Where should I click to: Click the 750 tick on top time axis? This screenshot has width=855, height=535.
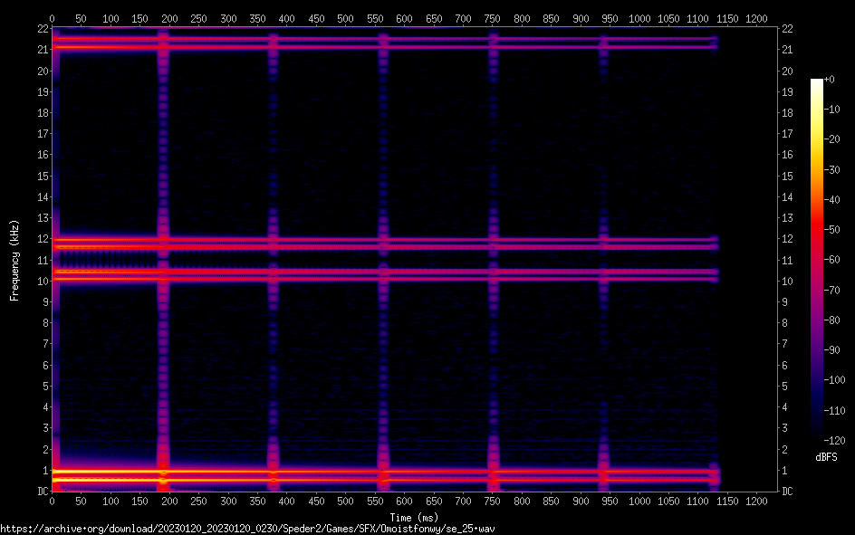[x=493, y=18]
